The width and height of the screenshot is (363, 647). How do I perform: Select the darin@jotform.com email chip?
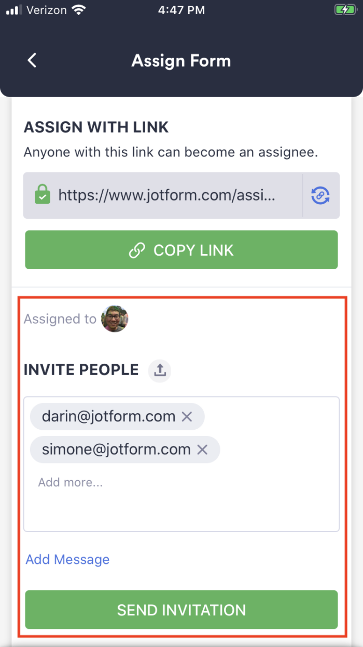[117, 416]
